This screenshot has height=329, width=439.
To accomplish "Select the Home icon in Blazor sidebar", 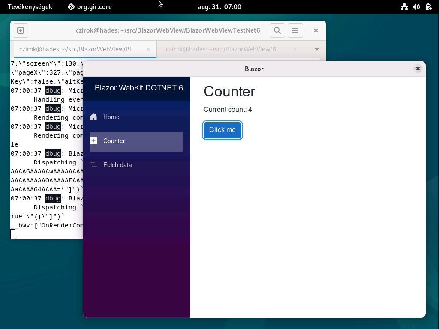I will pos(93,117).
